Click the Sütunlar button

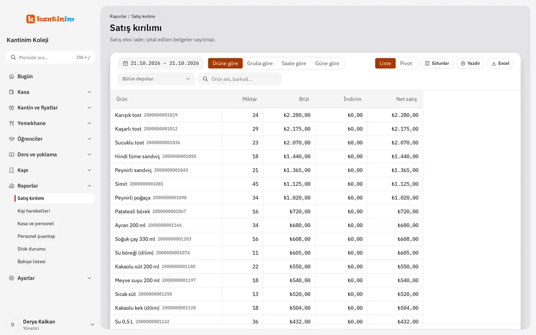pos(437,63)
